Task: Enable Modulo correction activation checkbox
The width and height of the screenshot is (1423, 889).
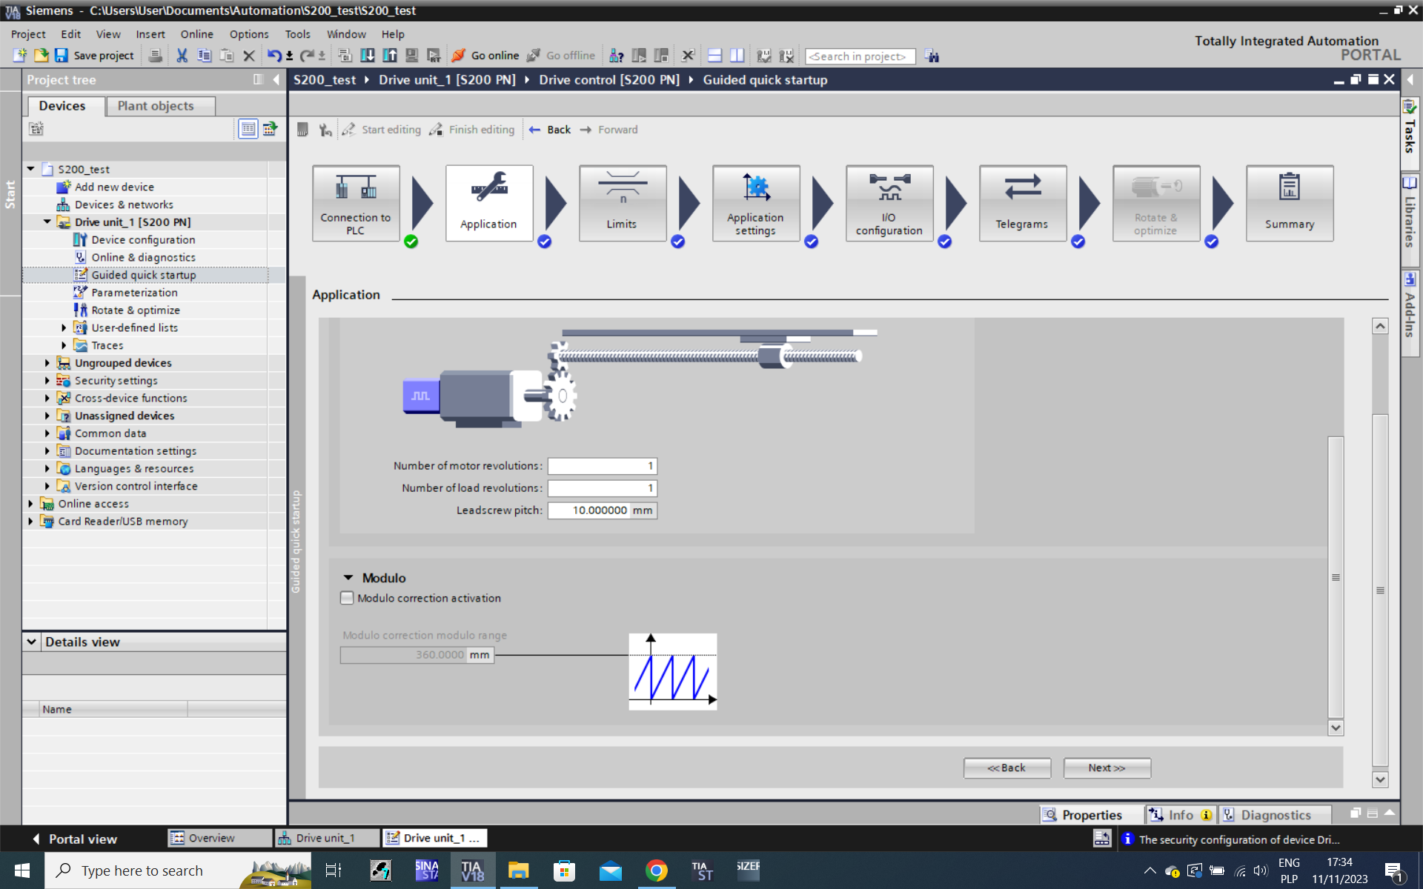Action: click(x=347, y=598)
